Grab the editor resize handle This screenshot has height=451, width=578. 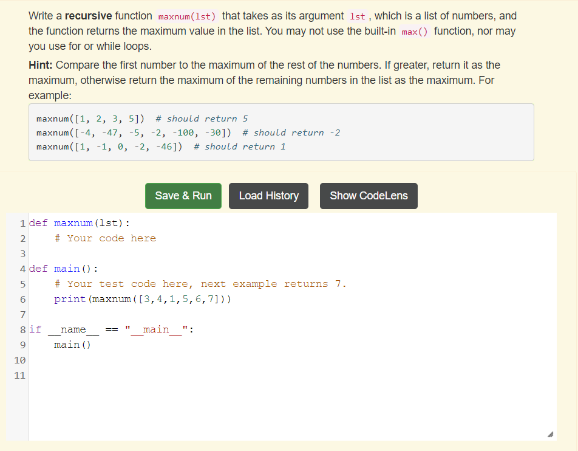[550, 435]
